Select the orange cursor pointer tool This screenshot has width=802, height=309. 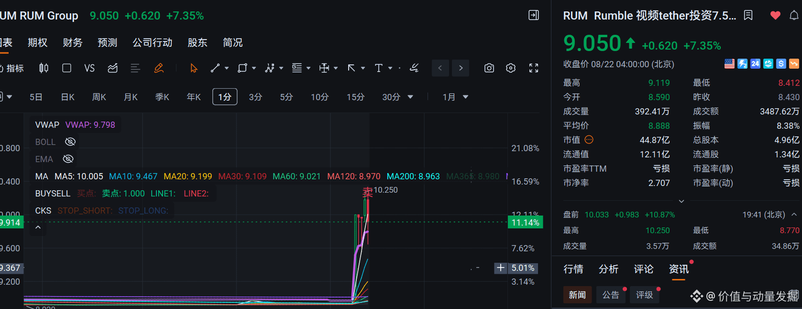pos(194,68)
